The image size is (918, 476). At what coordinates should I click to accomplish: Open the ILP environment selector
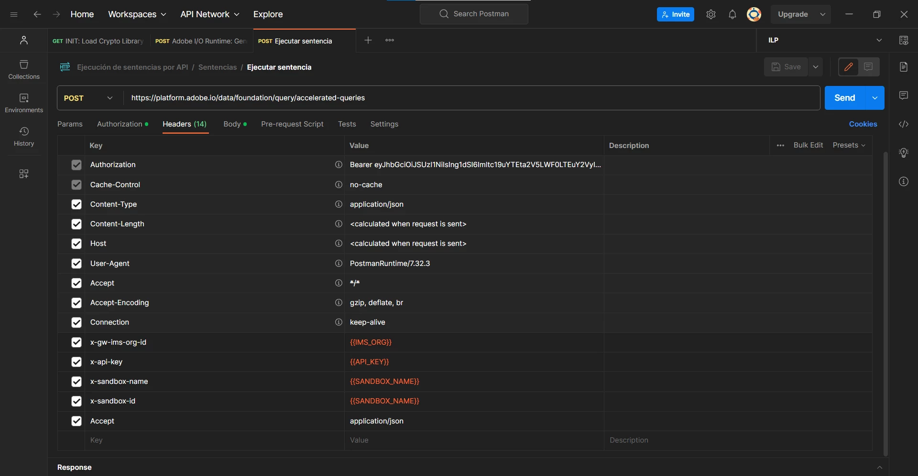point(825,40)
